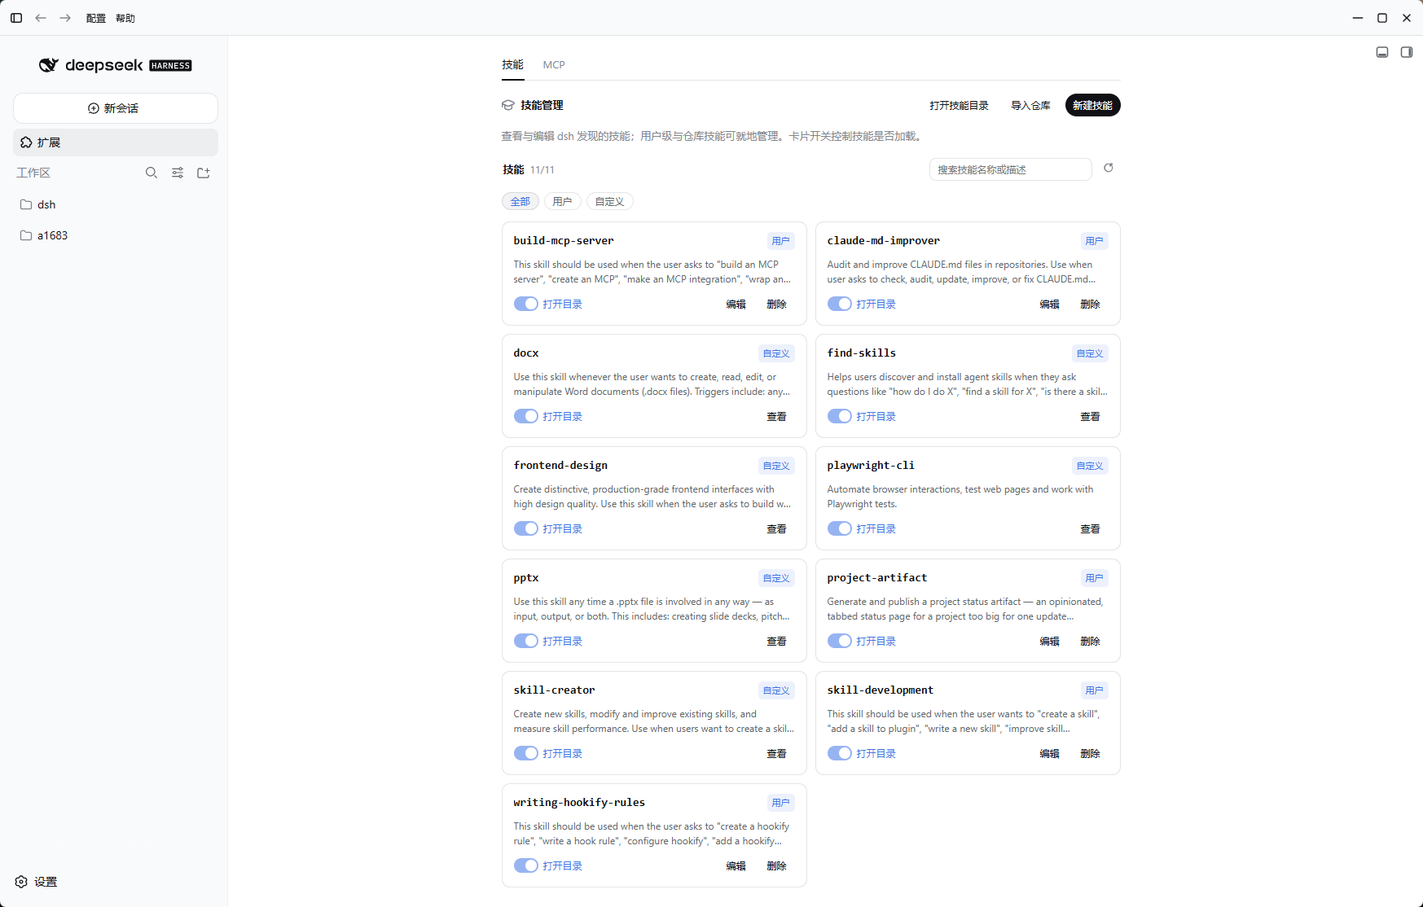
Task: Toggle the docx skill switch
Action: point(526,416)
